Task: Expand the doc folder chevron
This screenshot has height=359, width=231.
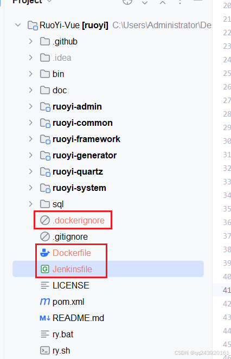Action: tap(31, 90)
